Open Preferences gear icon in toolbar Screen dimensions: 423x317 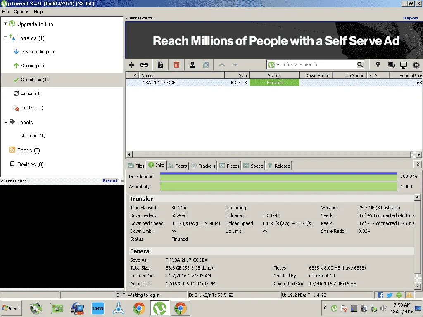416,65
